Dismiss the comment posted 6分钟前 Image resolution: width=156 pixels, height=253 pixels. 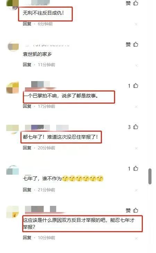coord(136,24)
